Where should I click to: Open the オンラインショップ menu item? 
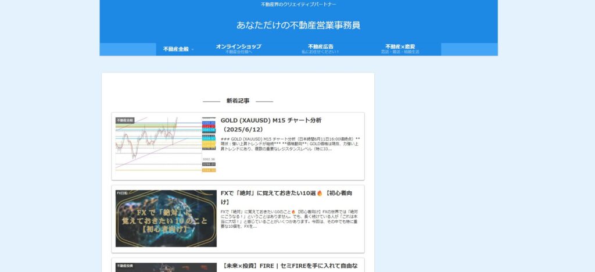[x=238, y=49]
